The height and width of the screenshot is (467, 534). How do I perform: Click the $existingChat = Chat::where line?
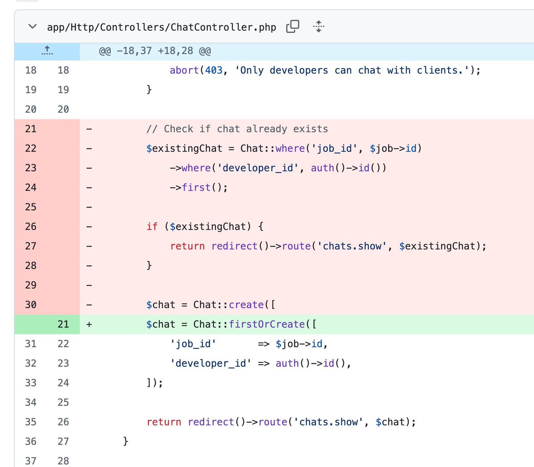[x=284, y=148]
